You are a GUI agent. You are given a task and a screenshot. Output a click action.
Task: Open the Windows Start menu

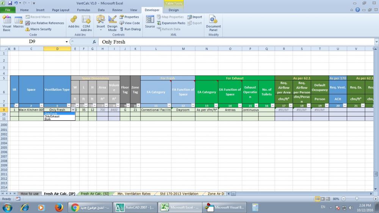pyautogui.click(x=8, y=207)
